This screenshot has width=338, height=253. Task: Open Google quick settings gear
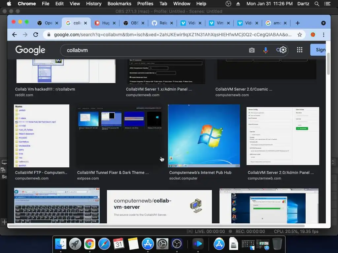[283, 50]
